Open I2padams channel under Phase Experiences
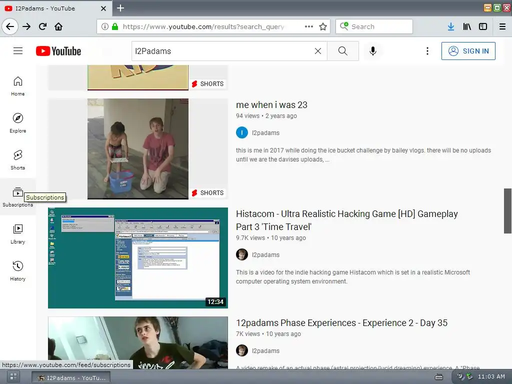The width and height of the screenshot is (512, 384). (265, 350)
